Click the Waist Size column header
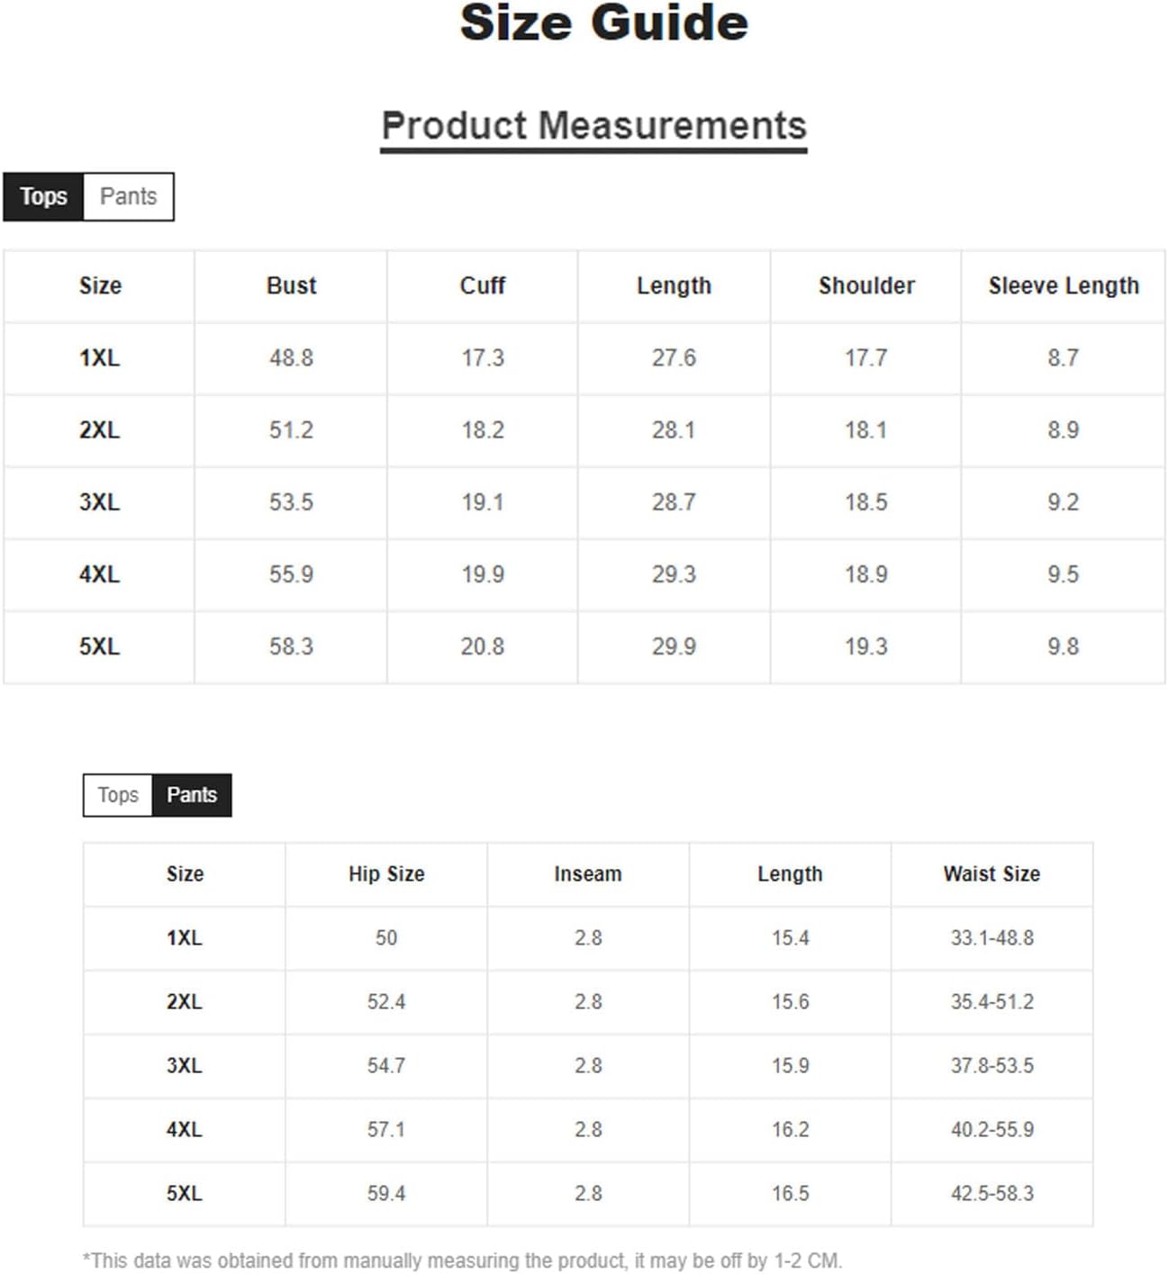Viewport: 1168px width, 1274px height. tap(991, 874)
